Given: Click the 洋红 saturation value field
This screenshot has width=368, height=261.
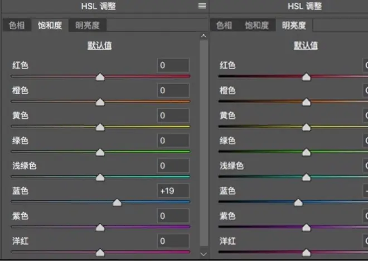Looking at the screenshot, I should pos(173,241).
